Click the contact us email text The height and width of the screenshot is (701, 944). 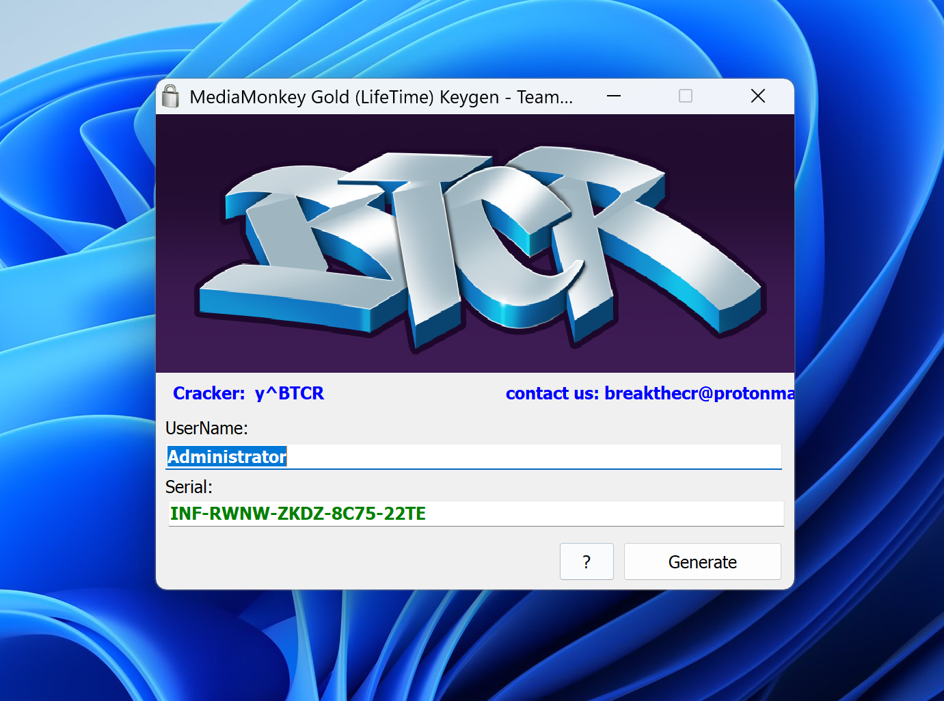649,393
